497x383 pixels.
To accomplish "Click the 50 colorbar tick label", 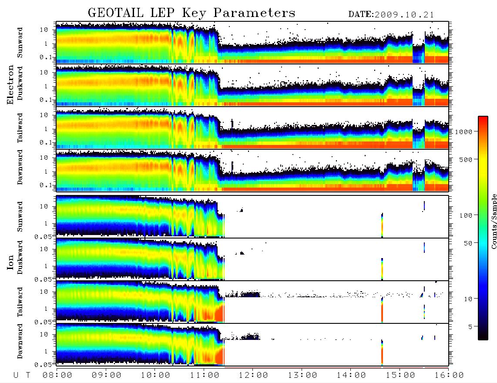I will (468, 243).
